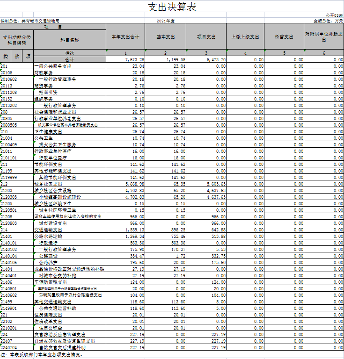
Task: Click the 项目支出 header cell
Action: click(206, 36)
